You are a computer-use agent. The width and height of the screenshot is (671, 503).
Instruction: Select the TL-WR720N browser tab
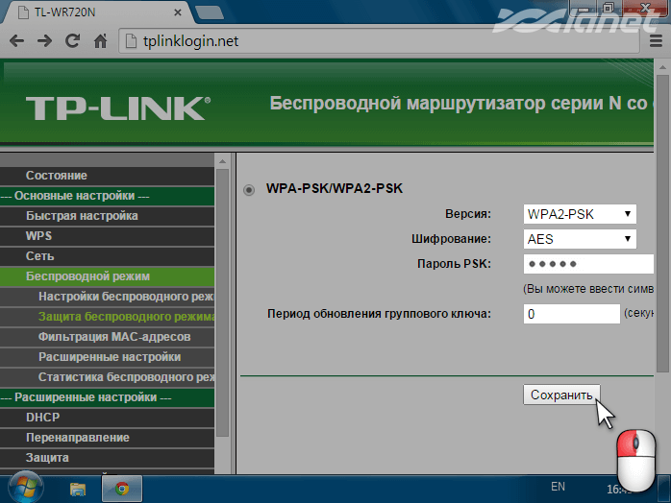coord(98,12)
